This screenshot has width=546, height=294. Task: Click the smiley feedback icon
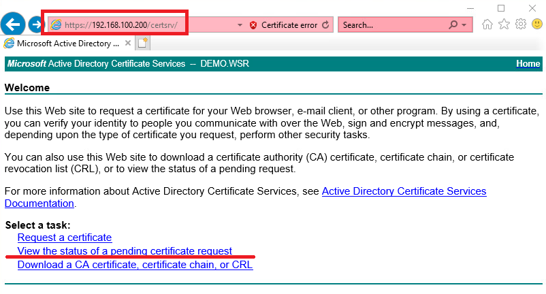pyautogui.click(x=537, y=24)
